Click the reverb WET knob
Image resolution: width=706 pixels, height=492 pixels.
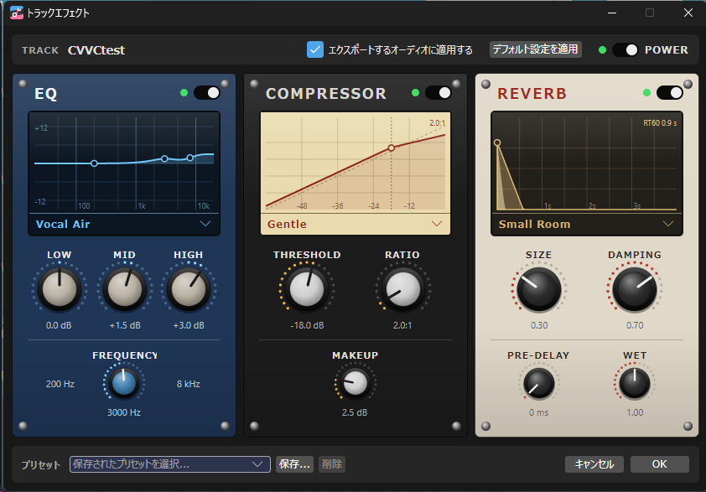coord(635,384)
